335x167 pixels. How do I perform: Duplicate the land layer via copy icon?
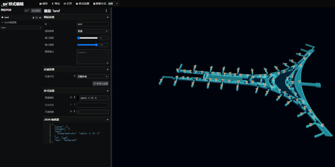coord(36,17)
